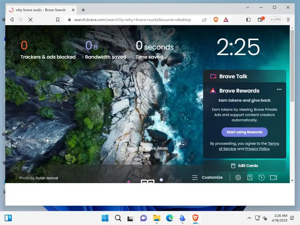
Task: Bookmark this page with bookmark icon
Action: [x=58, y=20]
